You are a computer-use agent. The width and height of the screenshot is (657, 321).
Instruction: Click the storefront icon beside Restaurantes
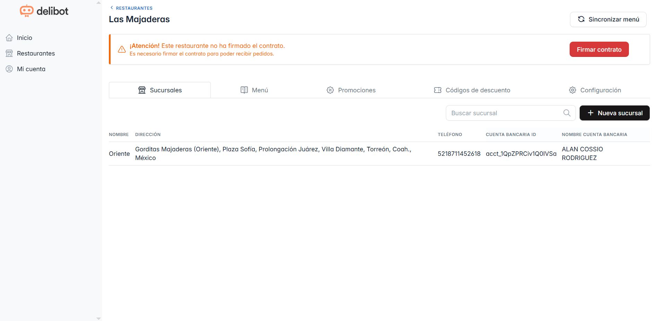click(x=9, y=53)
